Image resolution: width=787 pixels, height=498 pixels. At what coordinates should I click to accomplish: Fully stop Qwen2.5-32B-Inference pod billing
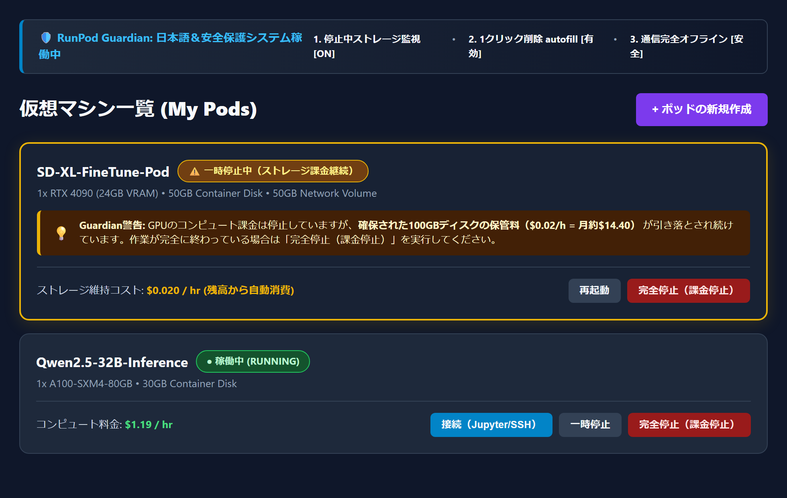coord(689,425)
